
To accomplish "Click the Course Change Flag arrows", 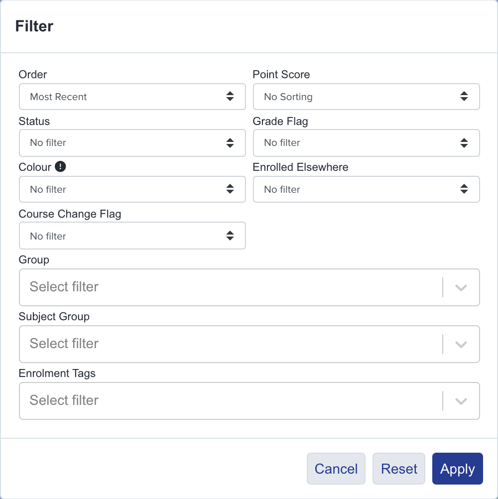I will (230, 236).
